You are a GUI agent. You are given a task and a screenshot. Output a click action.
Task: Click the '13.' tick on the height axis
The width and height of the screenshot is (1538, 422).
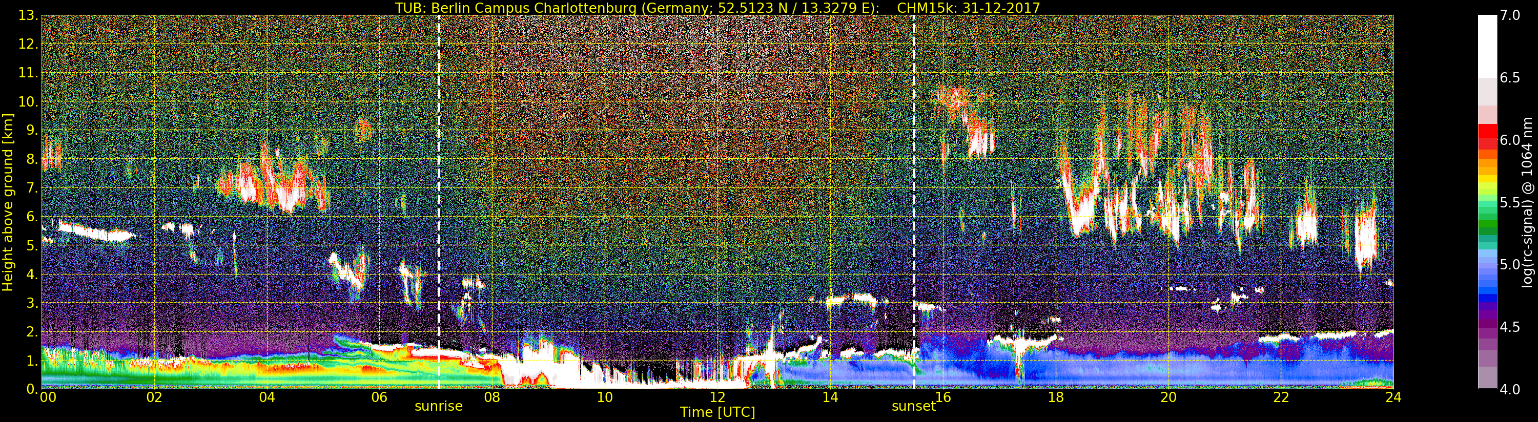point(28,15)
